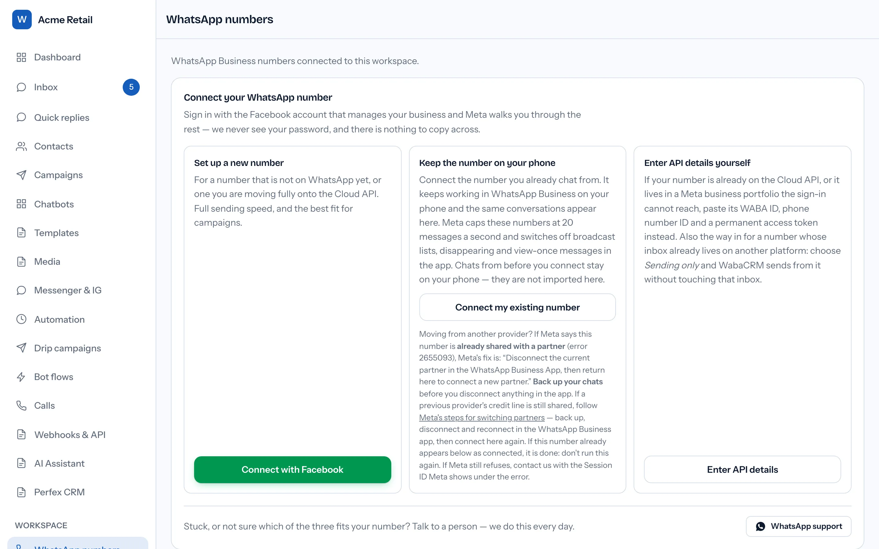
Task: Click the Inbox unread count badge
Action: click(131, 87)
